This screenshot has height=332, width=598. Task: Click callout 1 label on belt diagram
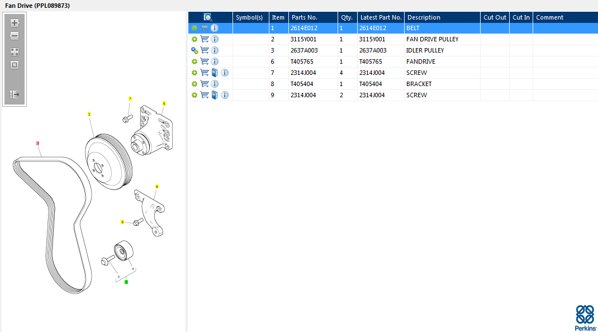38,144
